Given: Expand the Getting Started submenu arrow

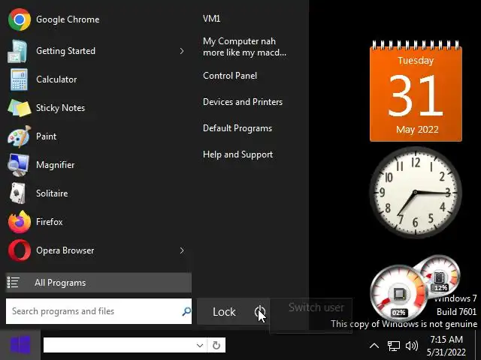Looking at the screenshot, I should pos(182,51).
